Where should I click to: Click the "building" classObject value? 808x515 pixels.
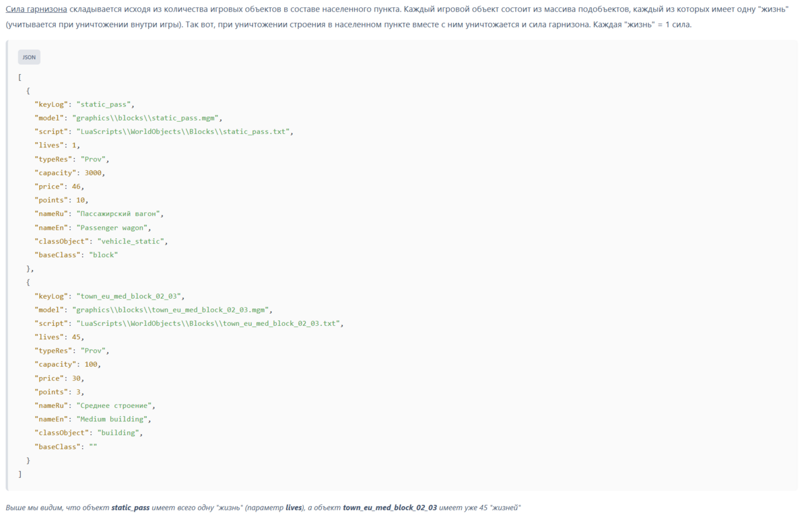coord(120,433)
